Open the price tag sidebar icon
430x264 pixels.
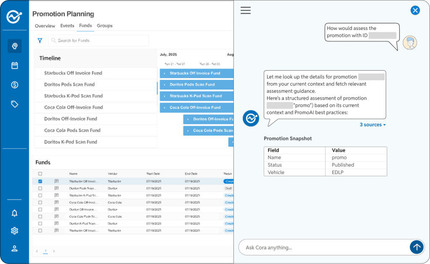(x=15, y=104)
